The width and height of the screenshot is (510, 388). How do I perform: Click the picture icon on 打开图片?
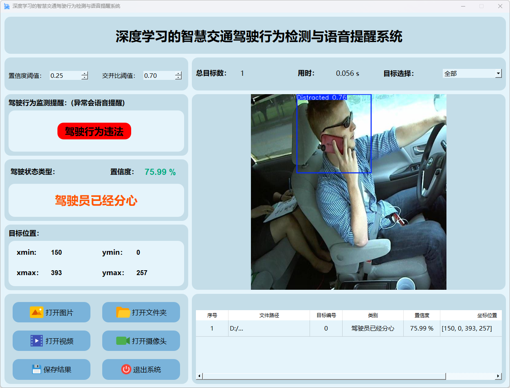click(36, 312)
